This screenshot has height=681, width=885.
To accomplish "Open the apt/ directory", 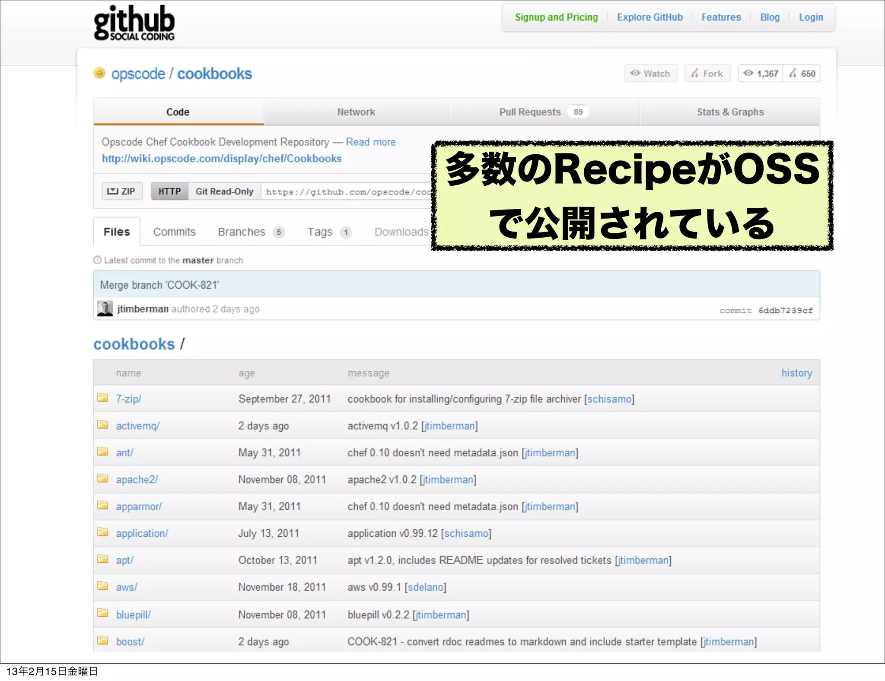I will coord(124,560).
